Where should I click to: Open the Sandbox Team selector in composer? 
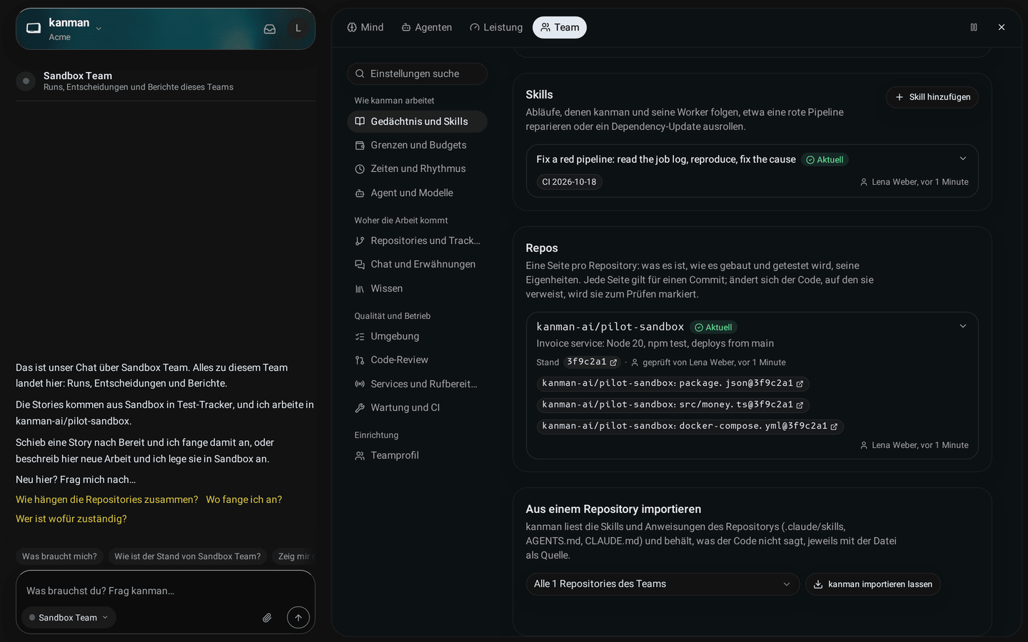pos(69,618)
